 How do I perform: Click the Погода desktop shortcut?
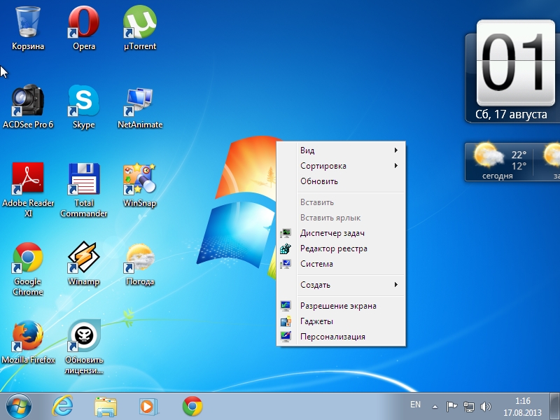coord(140,264)
